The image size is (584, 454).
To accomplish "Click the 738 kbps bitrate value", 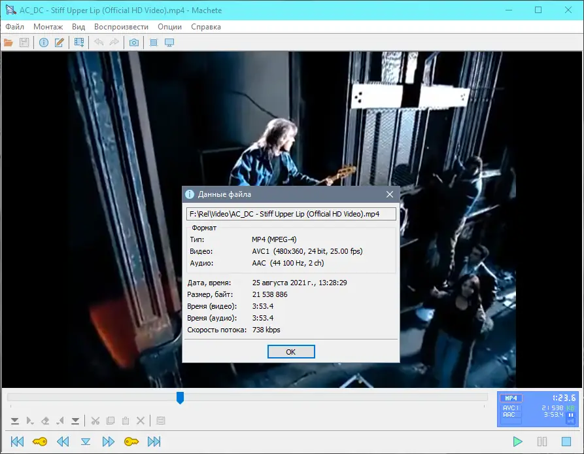I will click(x=266, y=330).
